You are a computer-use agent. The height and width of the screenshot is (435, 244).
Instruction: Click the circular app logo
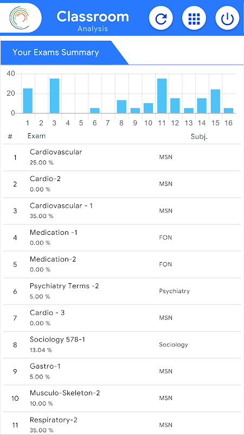coord(19,18)
